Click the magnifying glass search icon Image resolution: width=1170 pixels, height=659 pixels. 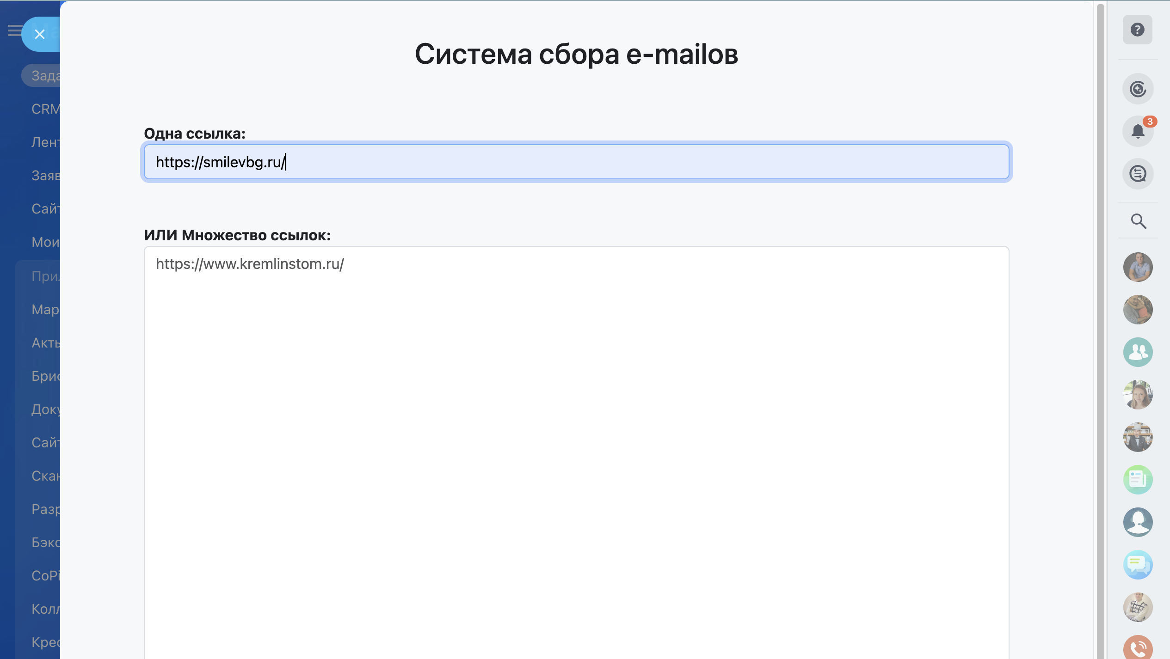[1138, 221]
